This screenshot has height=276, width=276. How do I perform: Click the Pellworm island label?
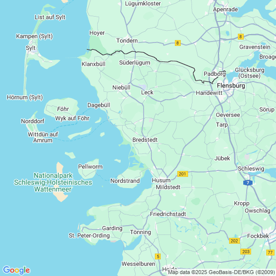pos(90,167)
